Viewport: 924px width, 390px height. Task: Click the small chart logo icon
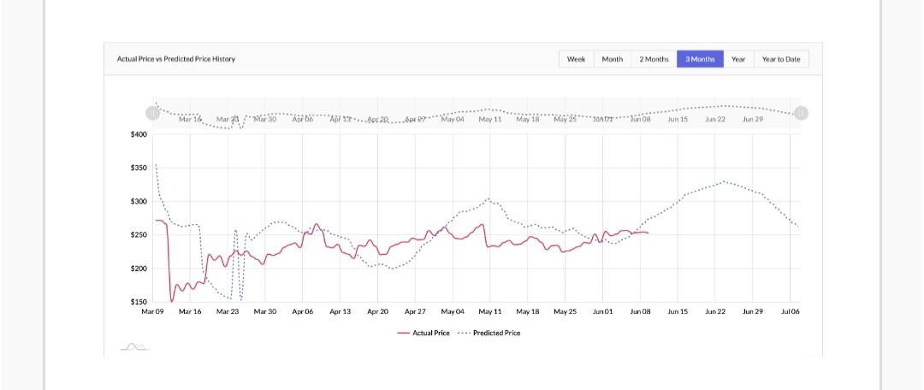pyautogui.click(x=135, y=346)
